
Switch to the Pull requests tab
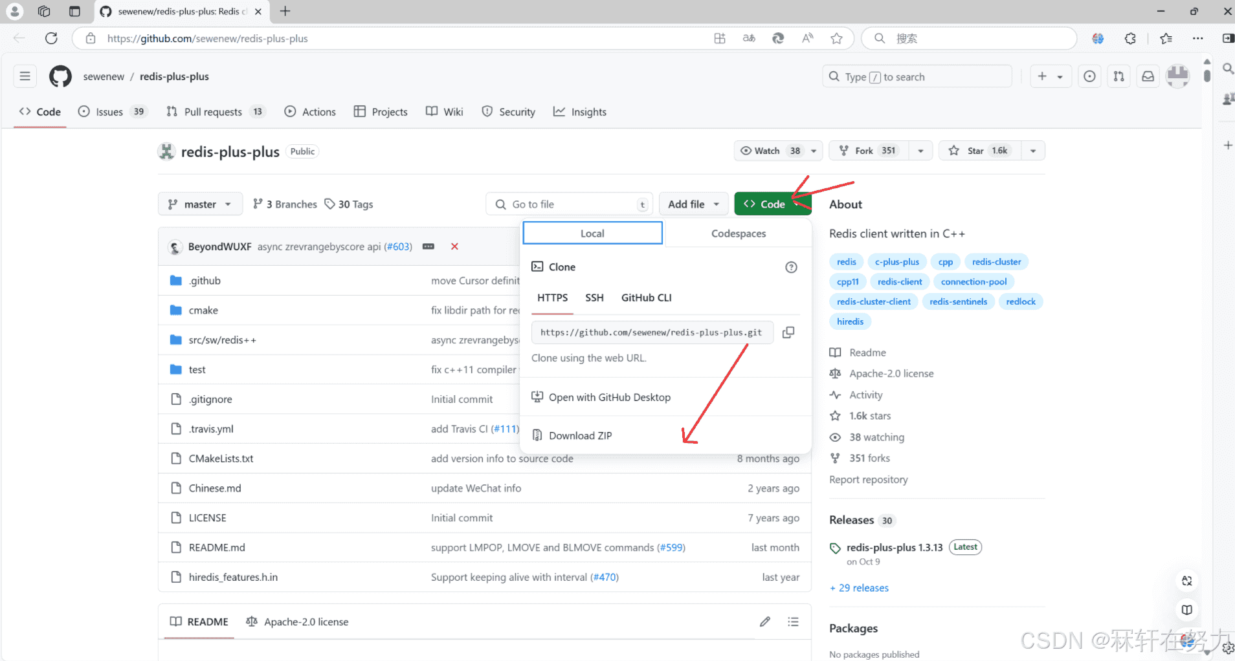(216, 111)
